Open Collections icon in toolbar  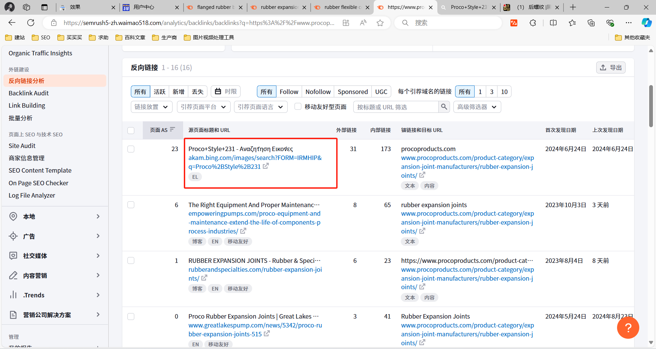click(591, 23)
